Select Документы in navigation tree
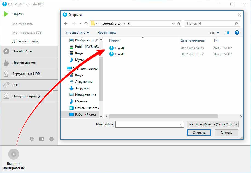This screenshot has height=173, width=251. pyautogui.click(x=81, y=82)
